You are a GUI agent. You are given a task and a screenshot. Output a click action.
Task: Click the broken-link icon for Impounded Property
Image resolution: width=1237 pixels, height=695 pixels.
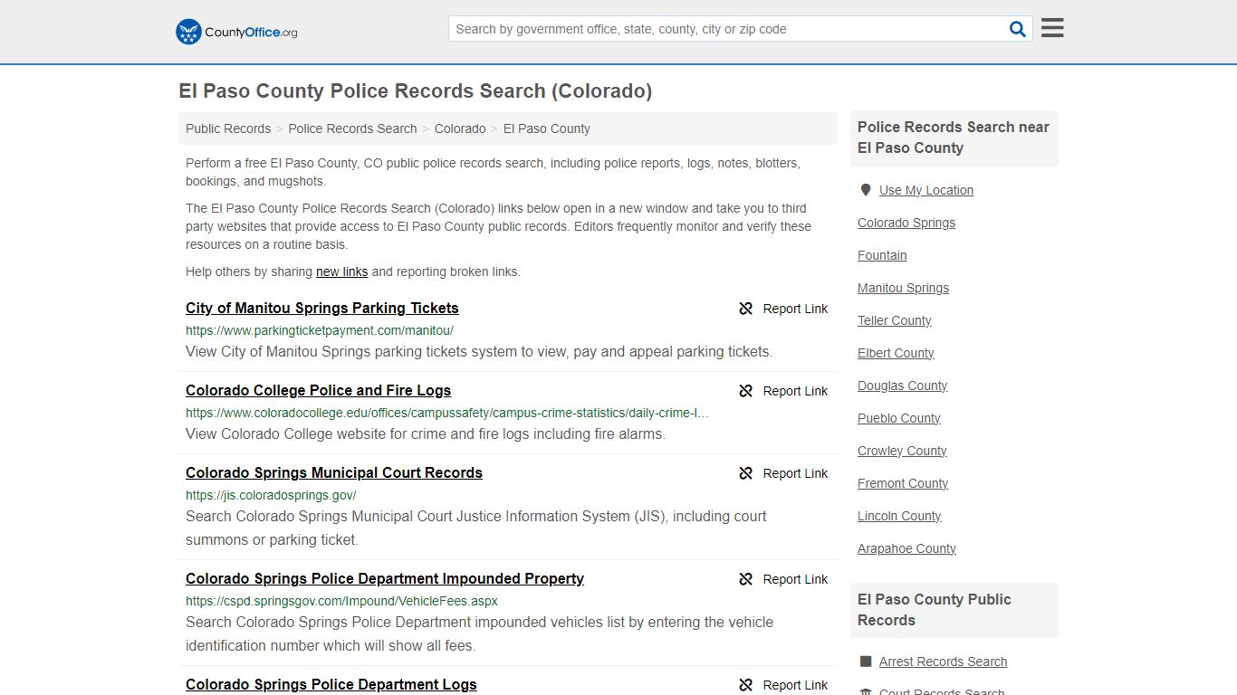click(746, 579)
